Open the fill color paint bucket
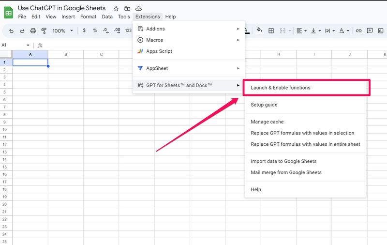Screen dimensions: 387x245 tap(259, 31)
